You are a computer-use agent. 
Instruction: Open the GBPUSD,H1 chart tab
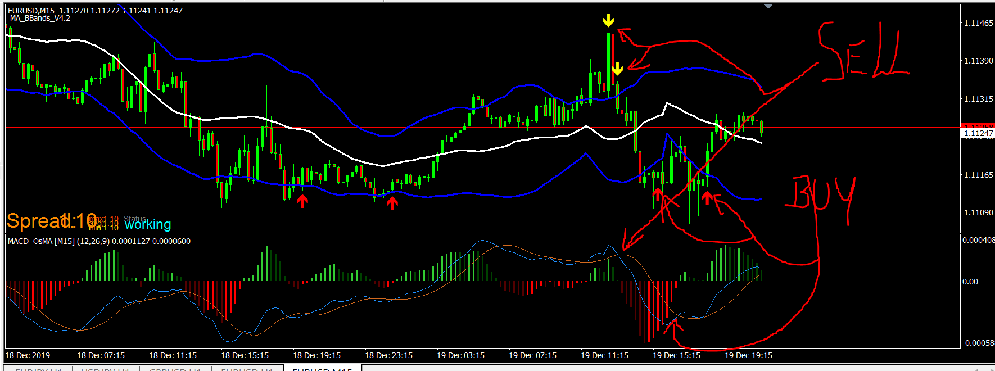pyautogui.click(x=176, y=369)
